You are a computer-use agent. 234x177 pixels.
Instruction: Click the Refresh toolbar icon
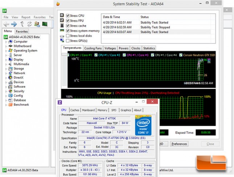click(29, 24)
